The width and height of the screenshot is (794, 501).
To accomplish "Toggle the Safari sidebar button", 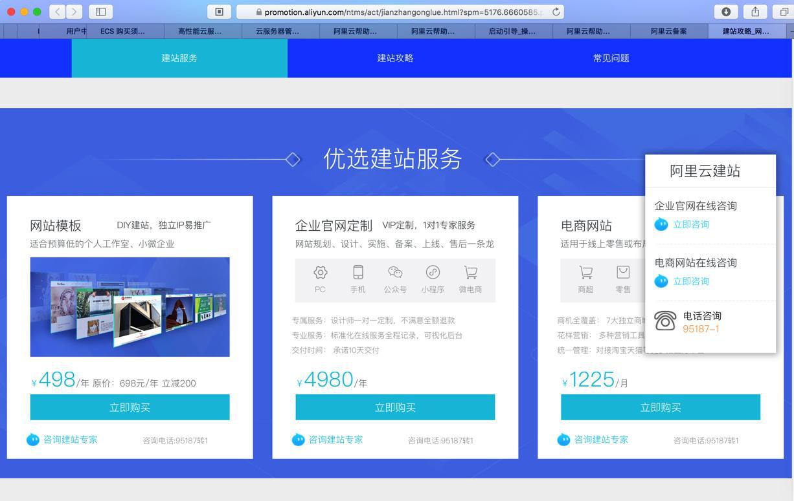I will (100, 12).
